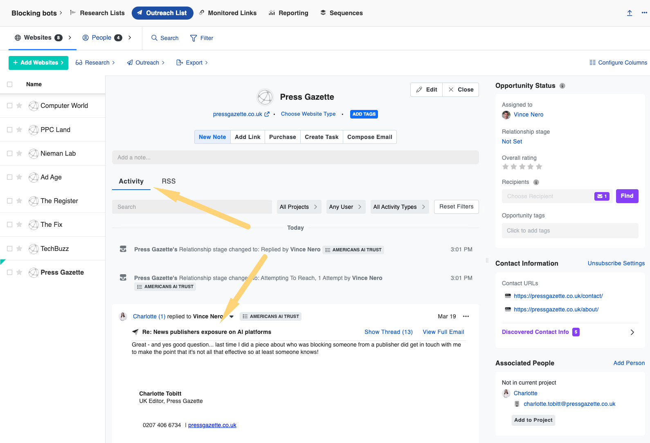Click the Show Thread (13) link
The width and height of the screenshot is (650, 443).
coord(389,332)
